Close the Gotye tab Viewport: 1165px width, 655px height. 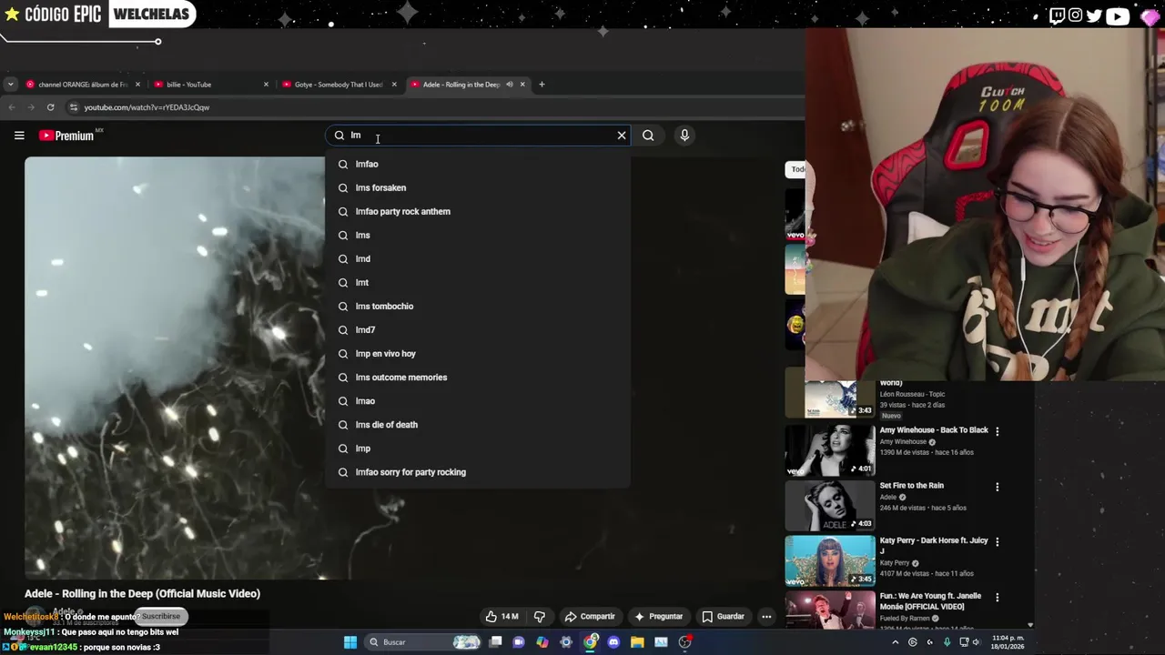point(394,85)
